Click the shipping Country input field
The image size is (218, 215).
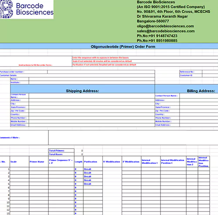point(92,114)
